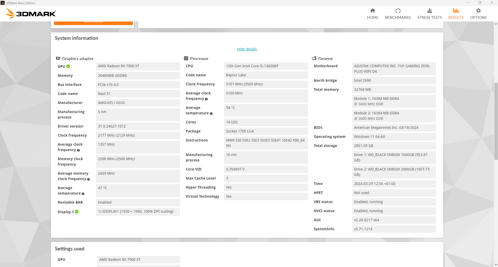Click the Processor section chip icon
The image size is (498, 267).
pos(186,58)
